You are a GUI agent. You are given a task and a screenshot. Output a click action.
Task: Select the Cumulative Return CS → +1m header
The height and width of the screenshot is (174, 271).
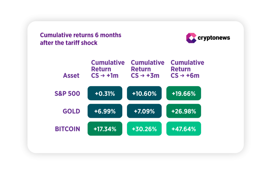(108, 69)
